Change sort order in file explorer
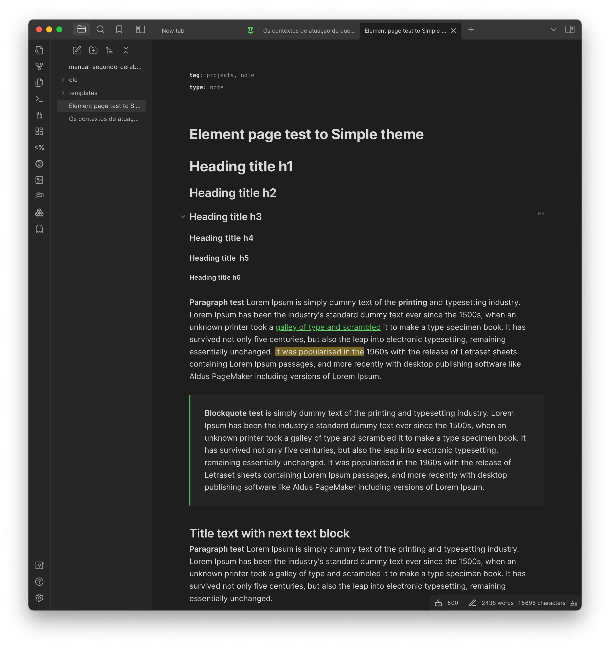 tap(110, 50)
